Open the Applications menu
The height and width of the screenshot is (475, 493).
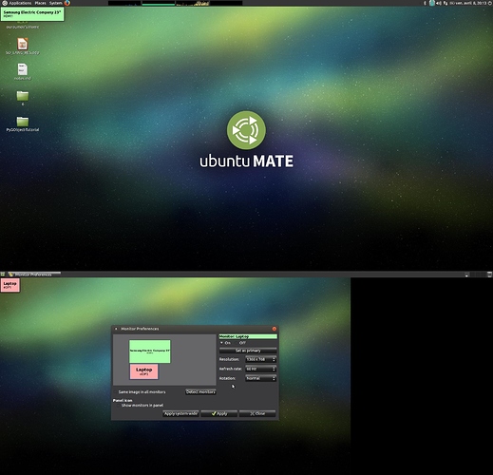coord(20,3)
